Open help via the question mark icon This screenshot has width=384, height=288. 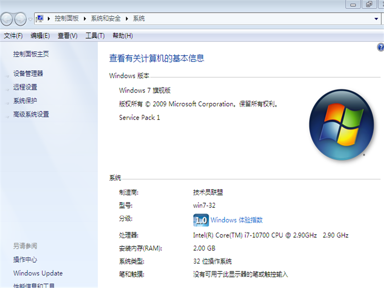click(380, 47)
